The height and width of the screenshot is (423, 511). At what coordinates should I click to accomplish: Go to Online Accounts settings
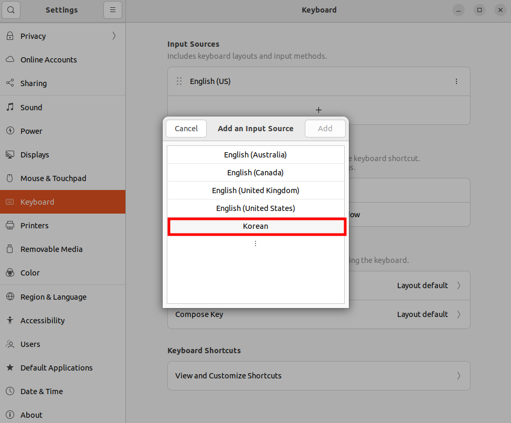(62, 60)
